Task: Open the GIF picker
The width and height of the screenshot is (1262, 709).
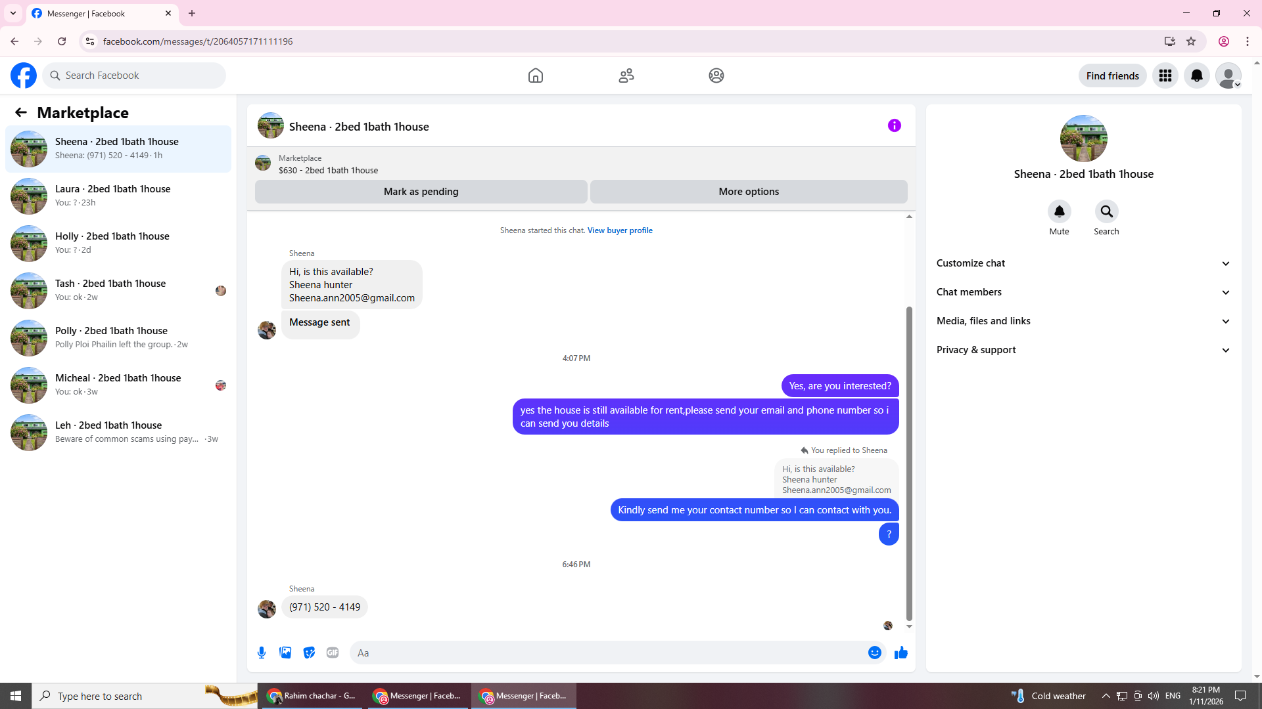Action: 333,653
